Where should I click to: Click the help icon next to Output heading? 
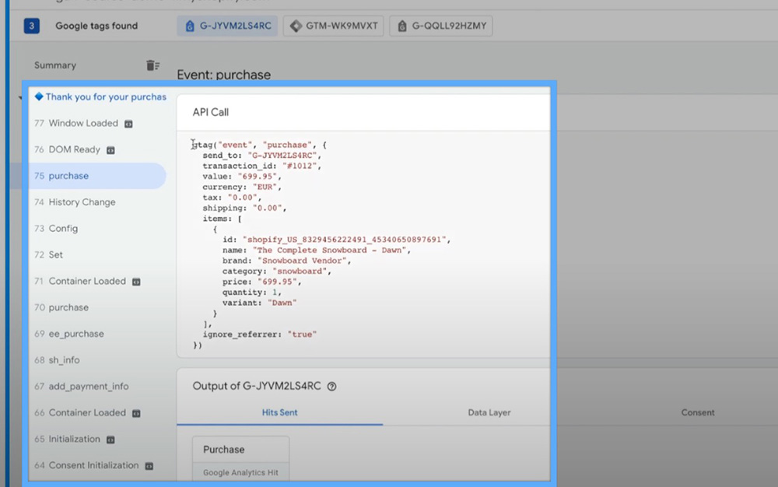[x=332, y=387]
